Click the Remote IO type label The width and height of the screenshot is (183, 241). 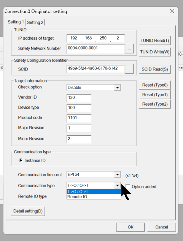pyautogui.click(x=32, y=196)
